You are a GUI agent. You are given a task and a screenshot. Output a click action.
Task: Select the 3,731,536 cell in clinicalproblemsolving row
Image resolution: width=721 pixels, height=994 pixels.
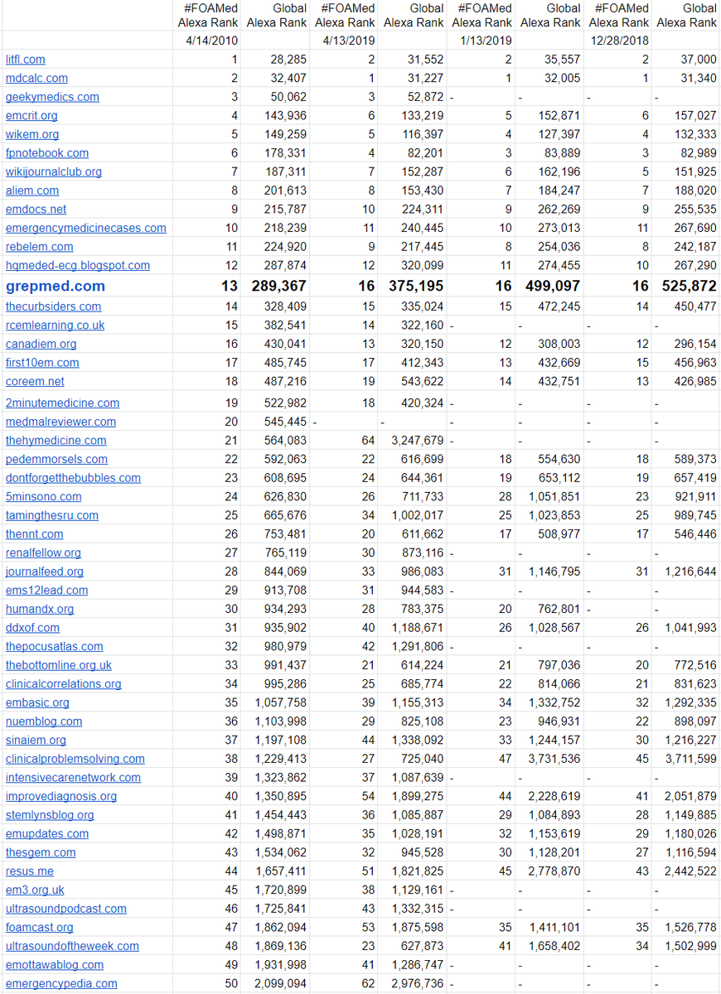pos(549,760)
